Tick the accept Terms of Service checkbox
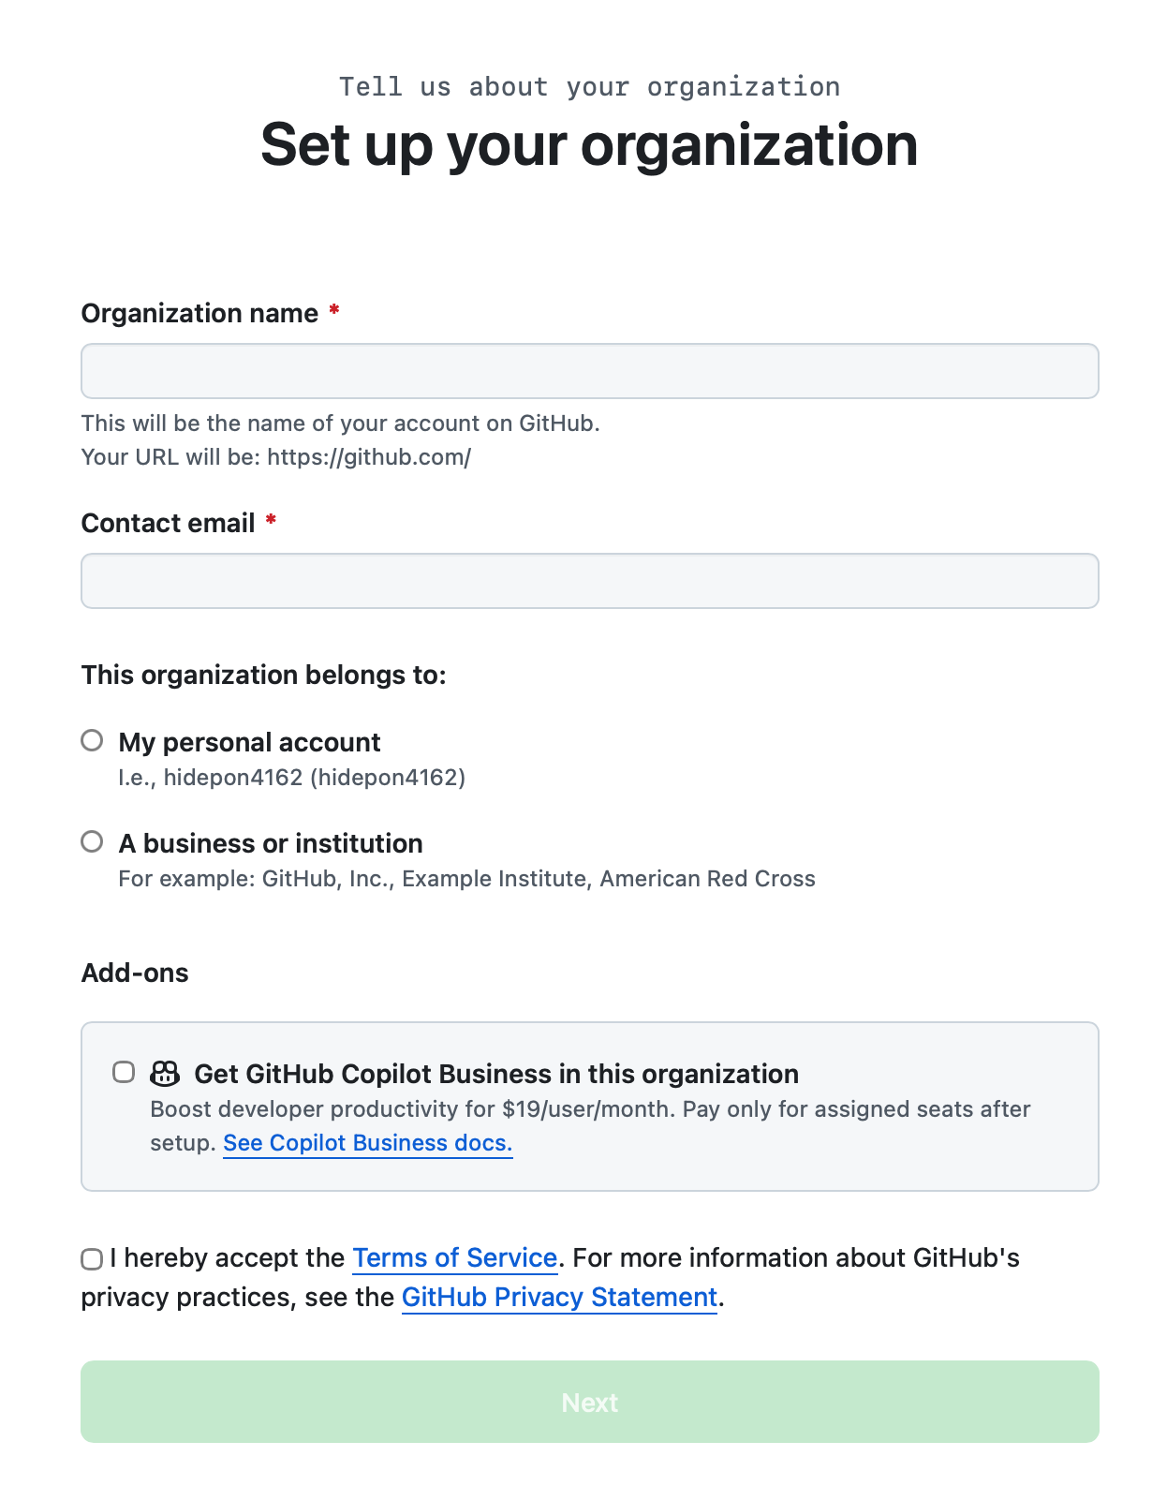This screenshot has height=1486, width=1152. point(92,1259)
